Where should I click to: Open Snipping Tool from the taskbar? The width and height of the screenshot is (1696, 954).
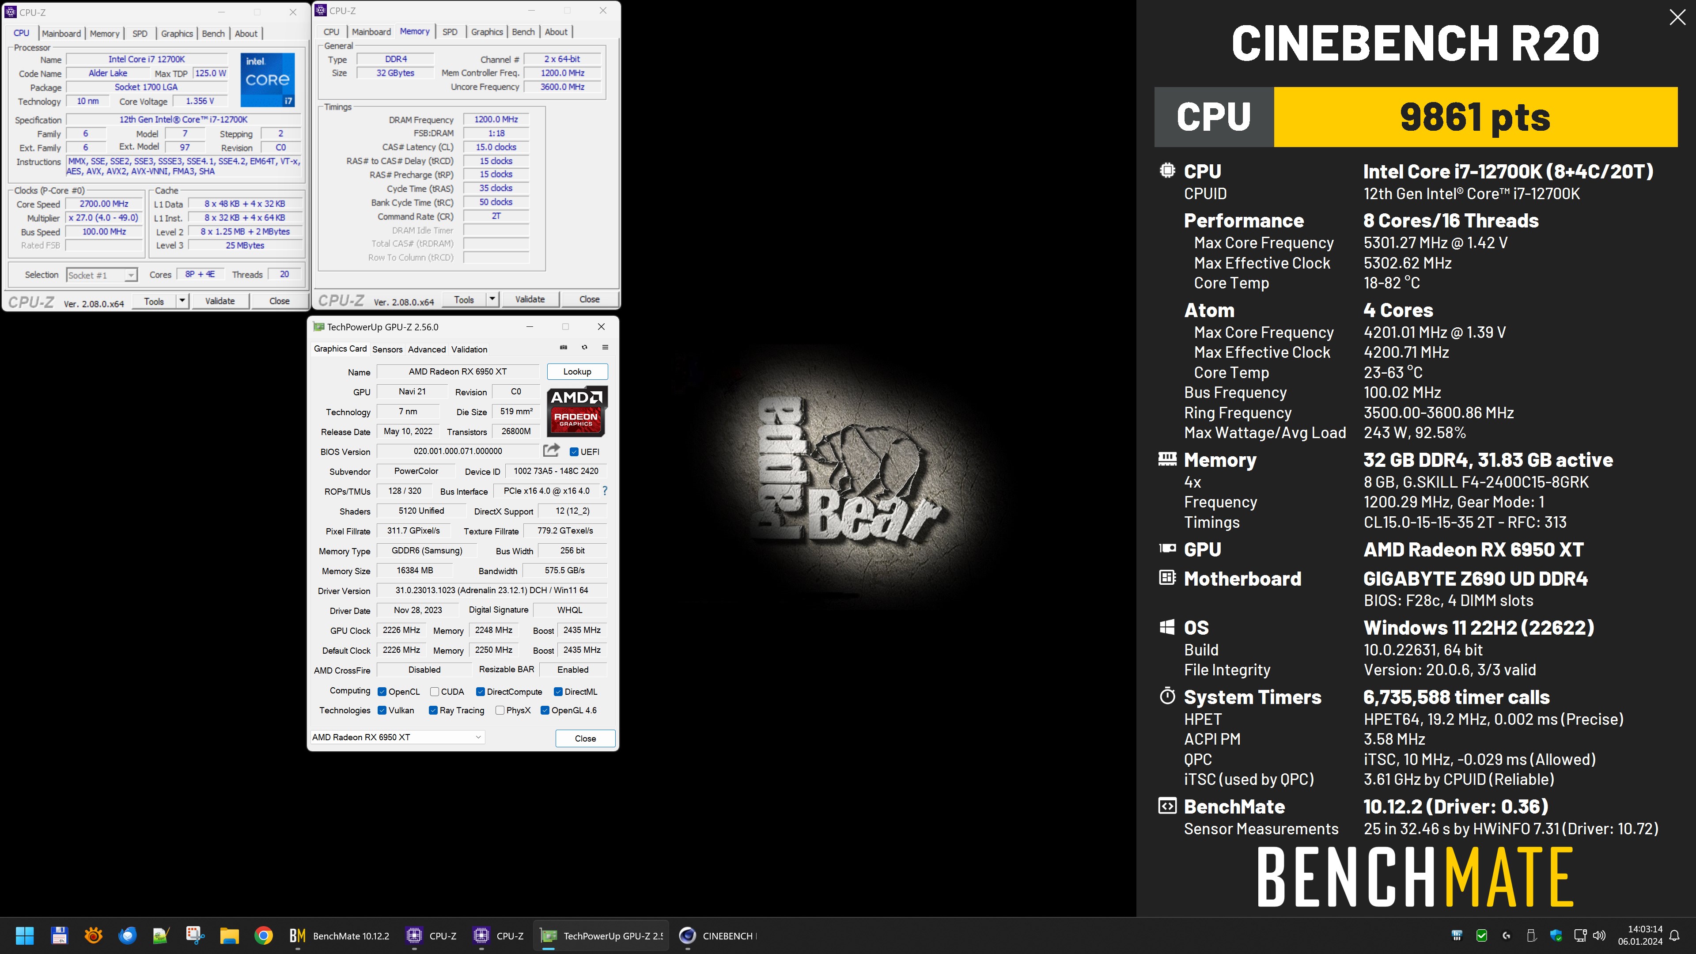[x=196, y=935]
